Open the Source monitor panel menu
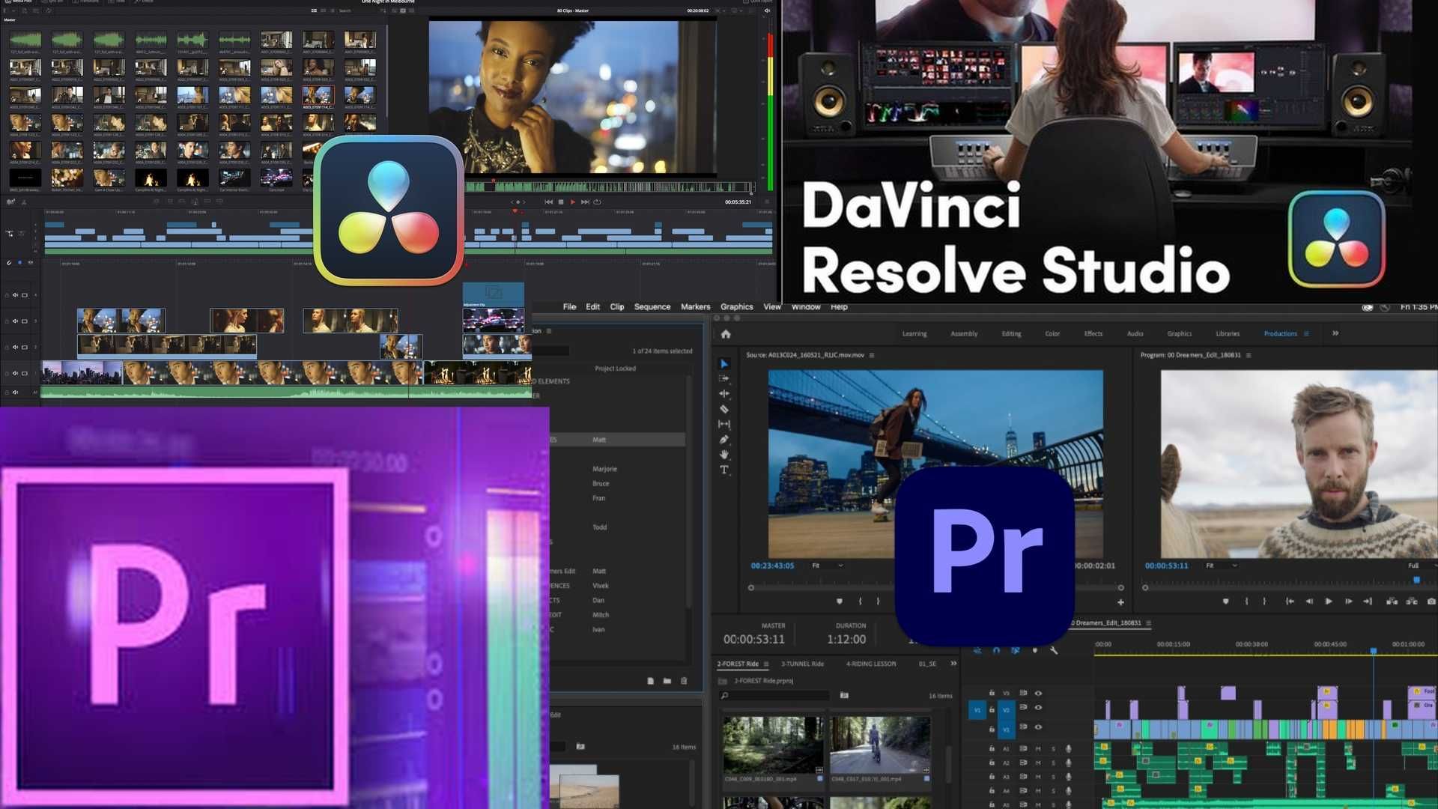The height and width of the screenshot is (809, 1438). (x=872, y=355)
